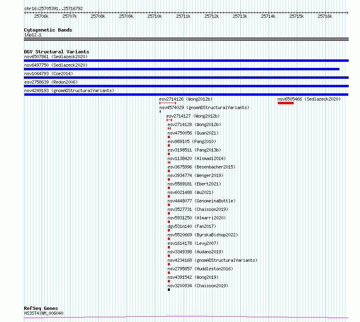
Task: Select the black square marker under nsv3200934
Action: click(169, 290)
